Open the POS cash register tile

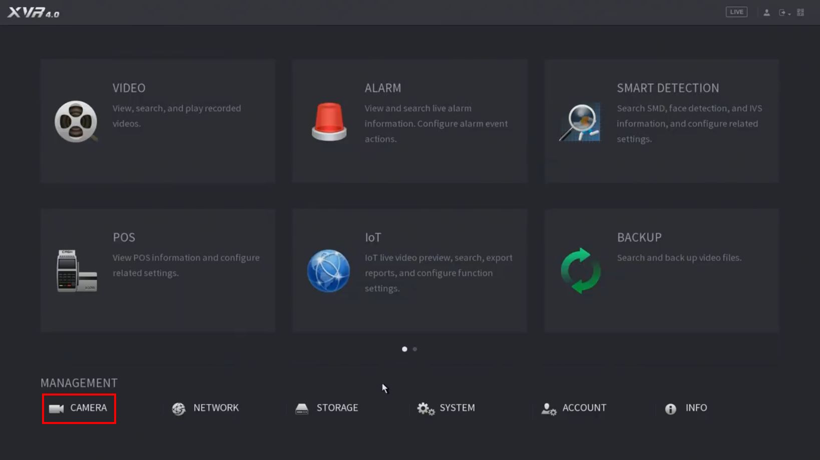point(158,270)
